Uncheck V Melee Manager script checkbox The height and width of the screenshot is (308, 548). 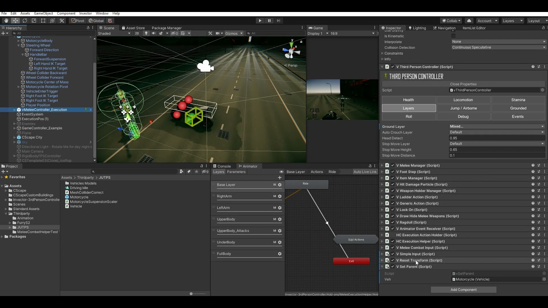pyautogui.click(x=393, y=166)
